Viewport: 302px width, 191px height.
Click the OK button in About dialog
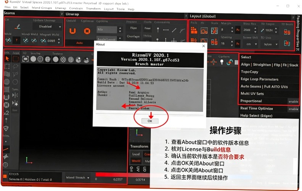point(150,121)
